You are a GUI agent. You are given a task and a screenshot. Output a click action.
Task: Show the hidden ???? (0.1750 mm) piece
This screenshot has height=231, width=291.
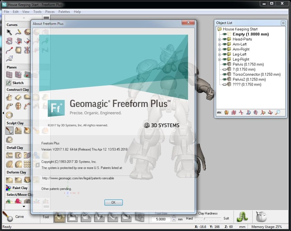224,84
